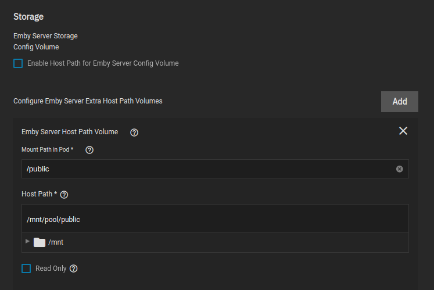
Task: Select the /mnt entry in the tree
Action: (x=56, y=242)
